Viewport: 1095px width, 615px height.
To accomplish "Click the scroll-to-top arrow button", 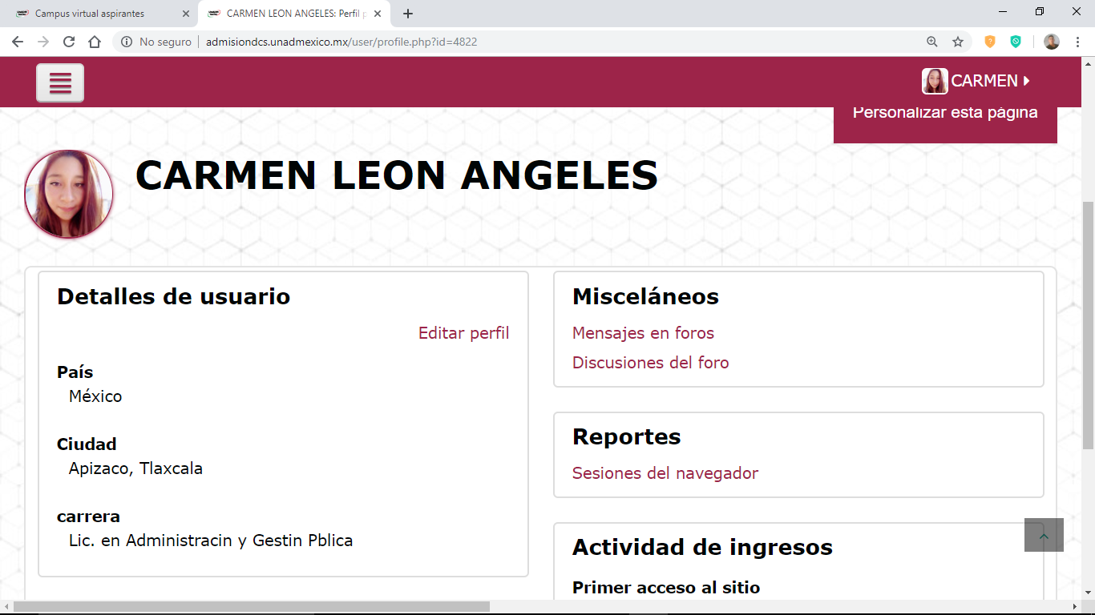I will click(x=1044, y=535).
